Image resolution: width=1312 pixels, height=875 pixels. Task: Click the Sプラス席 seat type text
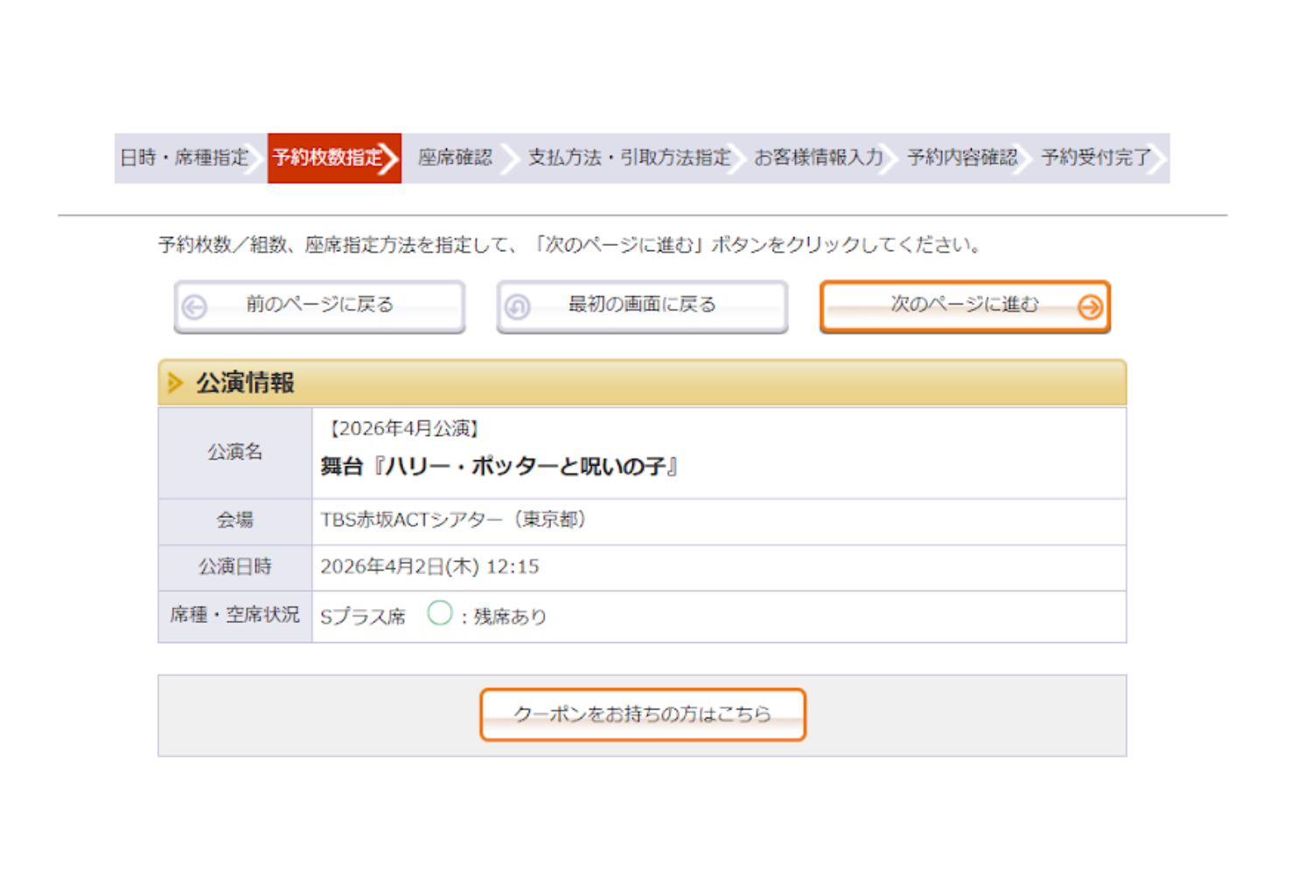(363, 617)
